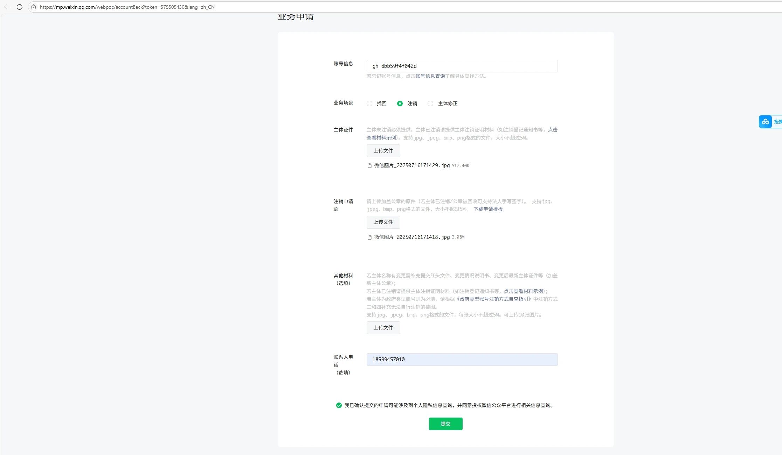
Task: Open the 账号信息查询 link
Action: (x=430, y=76)
